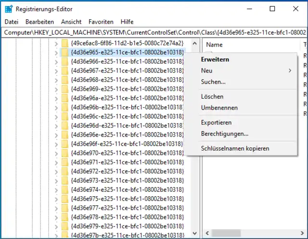
Task: Click folder icon of {49ce6ac8-6f86-11d2-b1e5-0080c72e74a2}
Action: coord(65,43)
